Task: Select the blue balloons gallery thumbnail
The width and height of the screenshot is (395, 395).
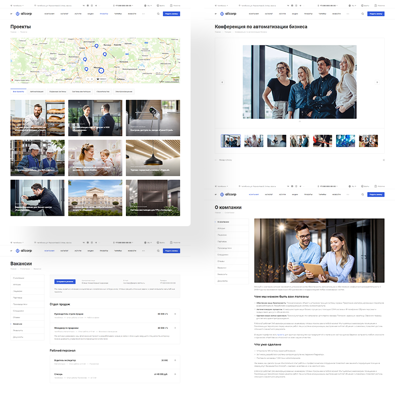Action: [346, 141]
